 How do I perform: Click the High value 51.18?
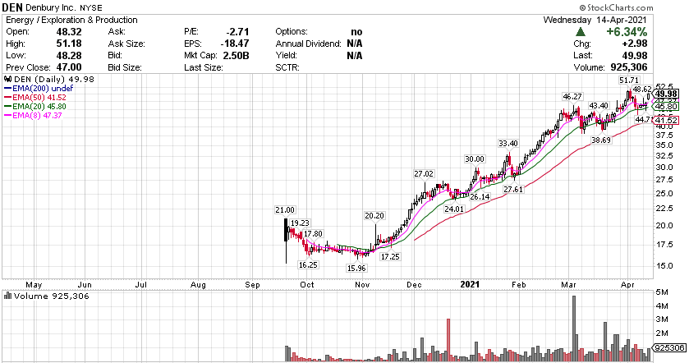point(69,44)
